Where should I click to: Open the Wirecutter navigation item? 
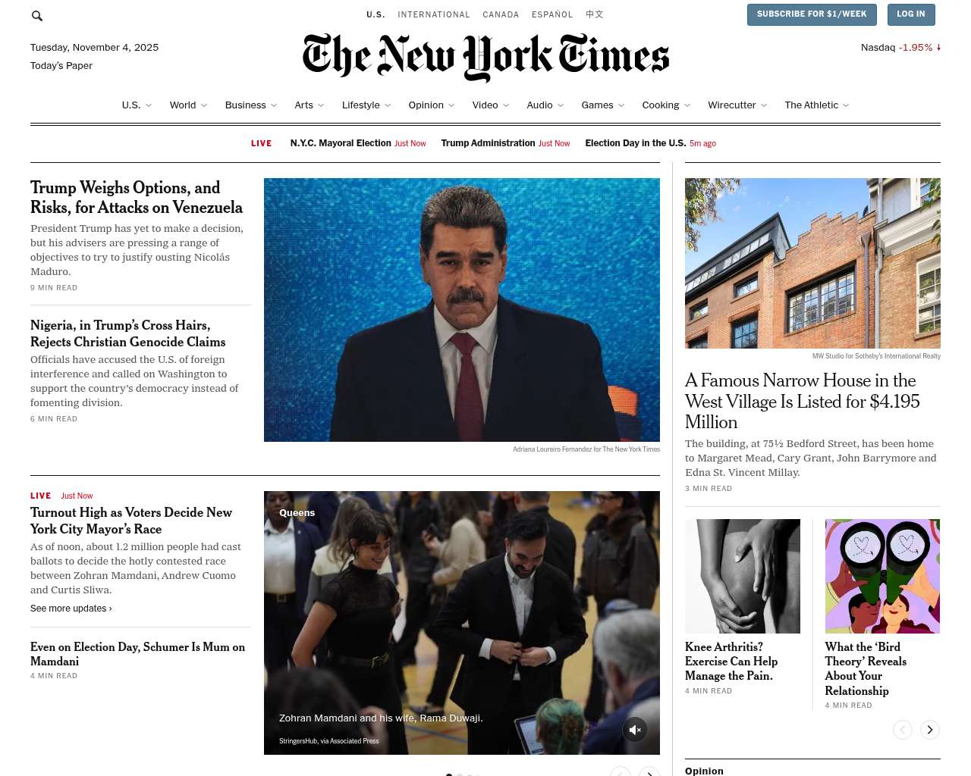pos(737,105)
